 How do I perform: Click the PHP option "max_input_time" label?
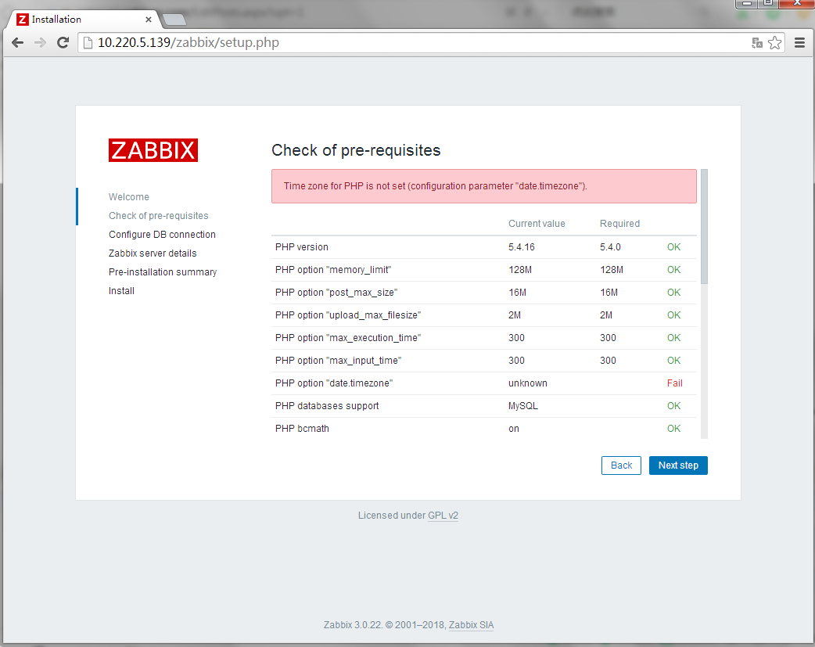pos(339,361)
